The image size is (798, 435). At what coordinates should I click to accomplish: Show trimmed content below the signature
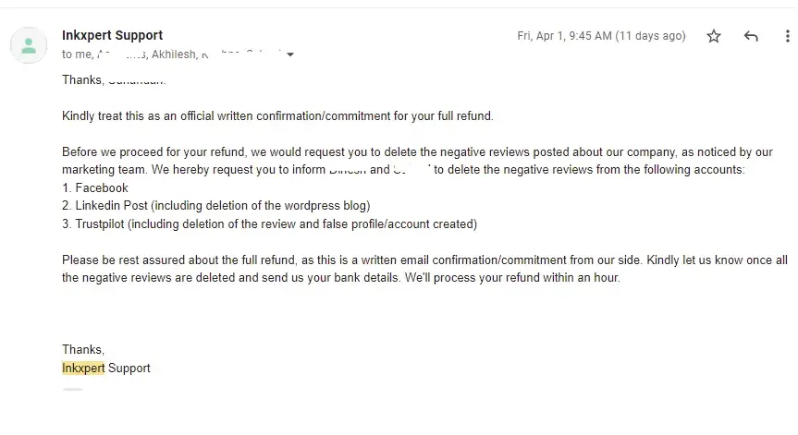tap(72, 392)
